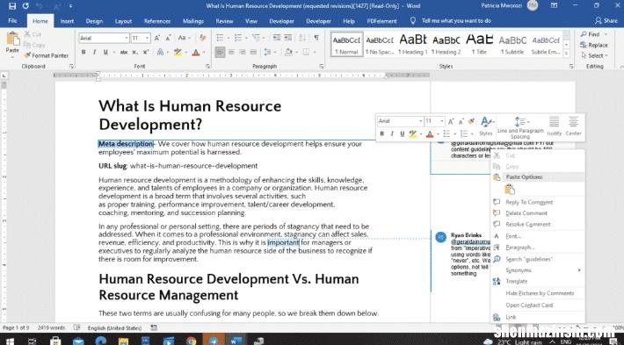Image resolution: width=624 pixels, height=345 pixels.
Task: Click Replace in Editing group
Action: click(594, 45)
